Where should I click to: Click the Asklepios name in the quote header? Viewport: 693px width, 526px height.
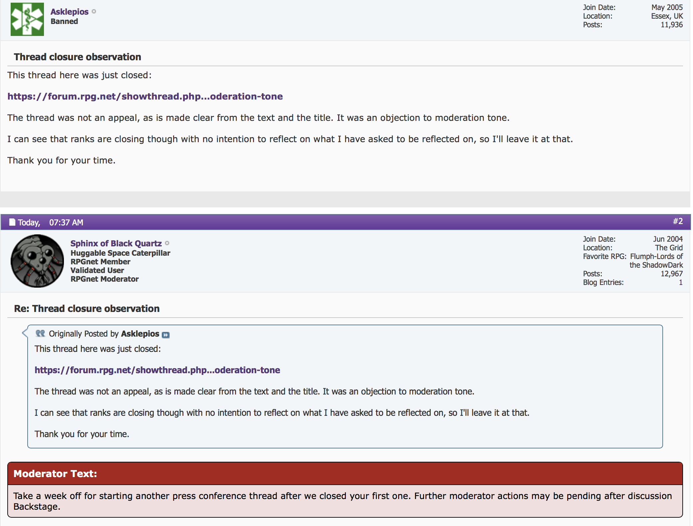(140, 334)
